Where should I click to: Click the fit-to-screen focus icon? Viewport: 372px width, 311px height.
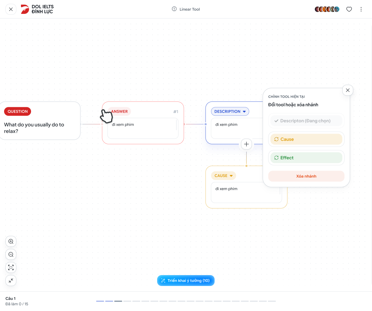pos(11,267)
